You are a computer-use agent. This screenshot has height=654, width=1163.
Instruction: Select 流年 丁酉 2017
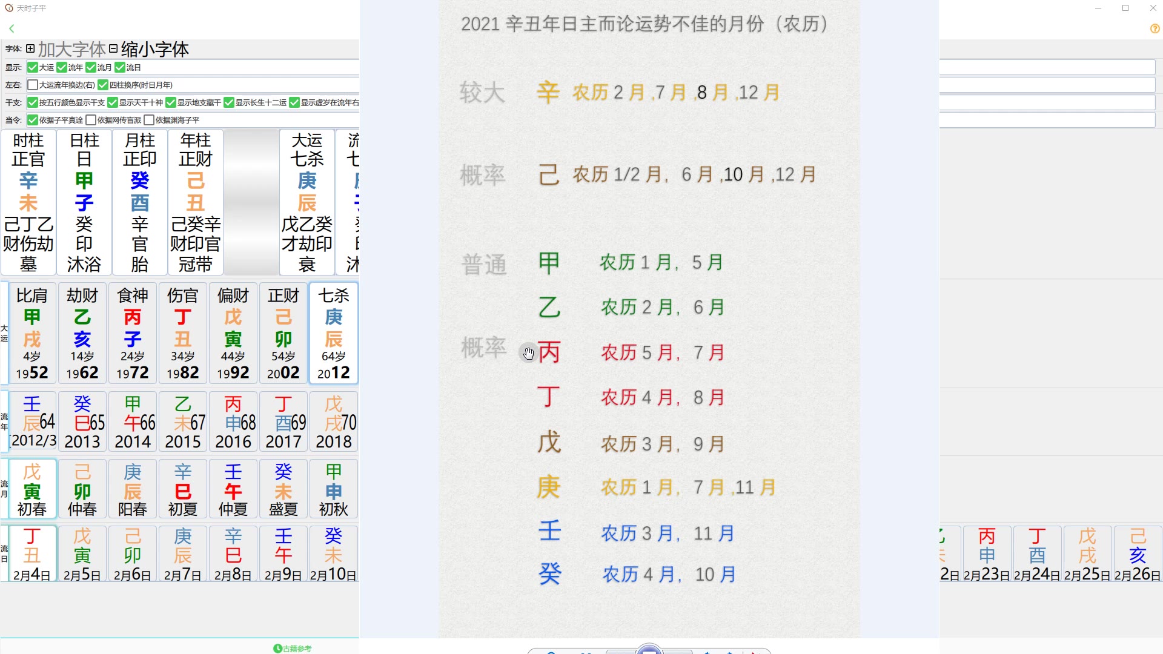(283, 421)
